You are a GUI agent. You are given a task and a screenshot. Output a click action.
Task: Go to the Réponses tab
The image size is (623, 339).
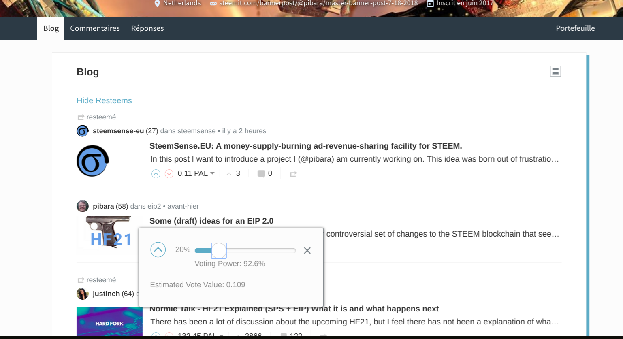pos(147,28)
